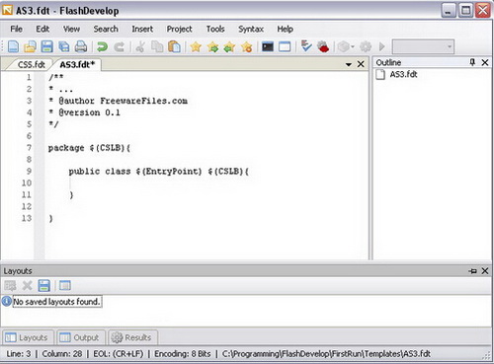
Task: Open the Syntax menu
Action: pos(251,29)
